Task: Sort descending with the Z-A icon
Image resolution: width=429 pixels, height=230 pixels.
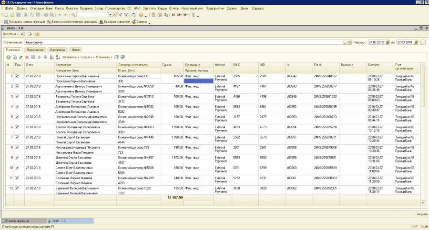Action: point(58,57)
